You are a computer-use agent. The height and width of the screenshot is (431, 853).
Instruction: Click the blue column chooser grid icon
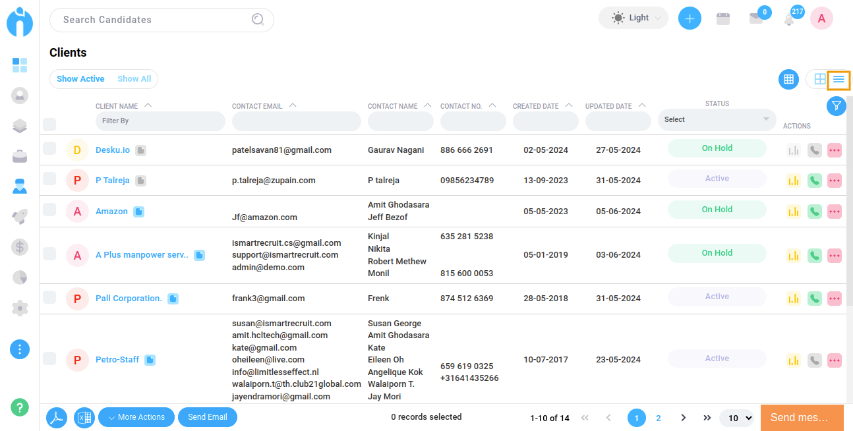[x=788, y=80]
